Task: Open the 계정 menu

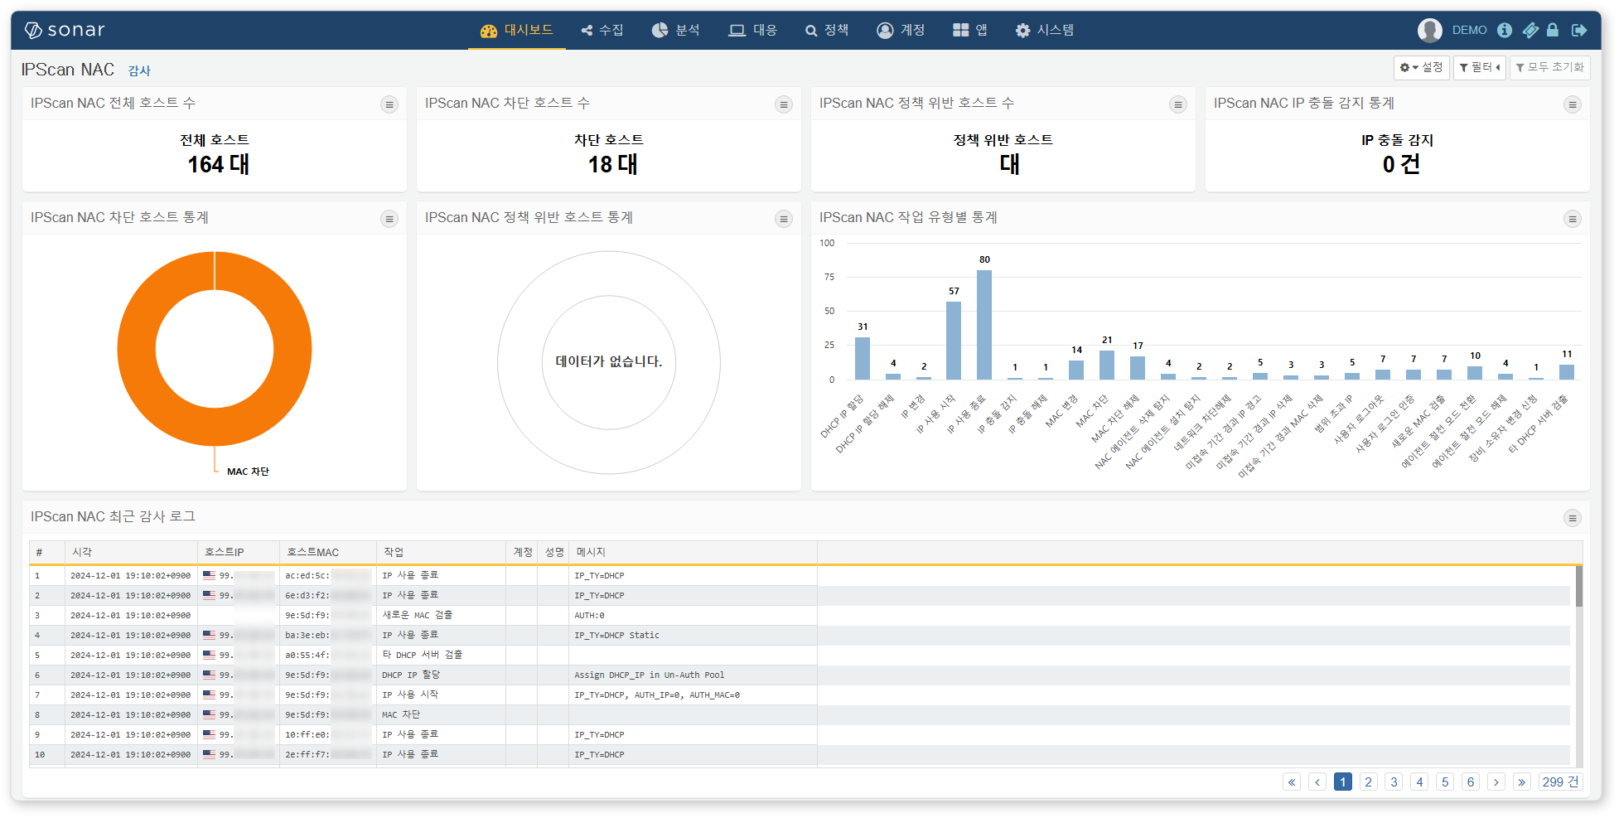Action: 901,31
